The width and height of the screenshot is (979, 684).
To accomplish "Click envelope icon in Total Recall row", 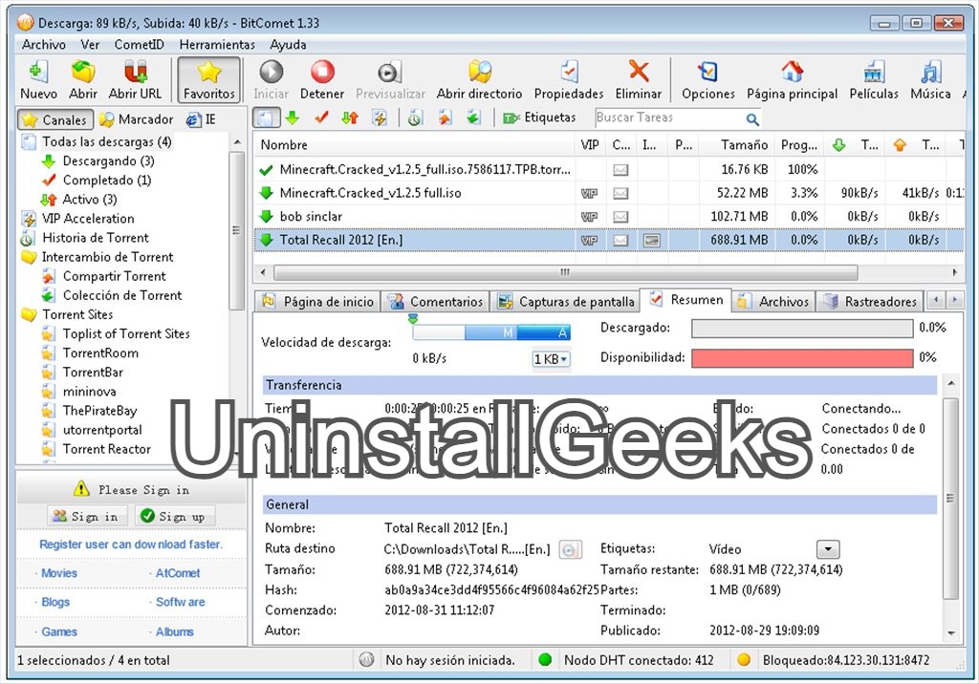I will [620, 241].
